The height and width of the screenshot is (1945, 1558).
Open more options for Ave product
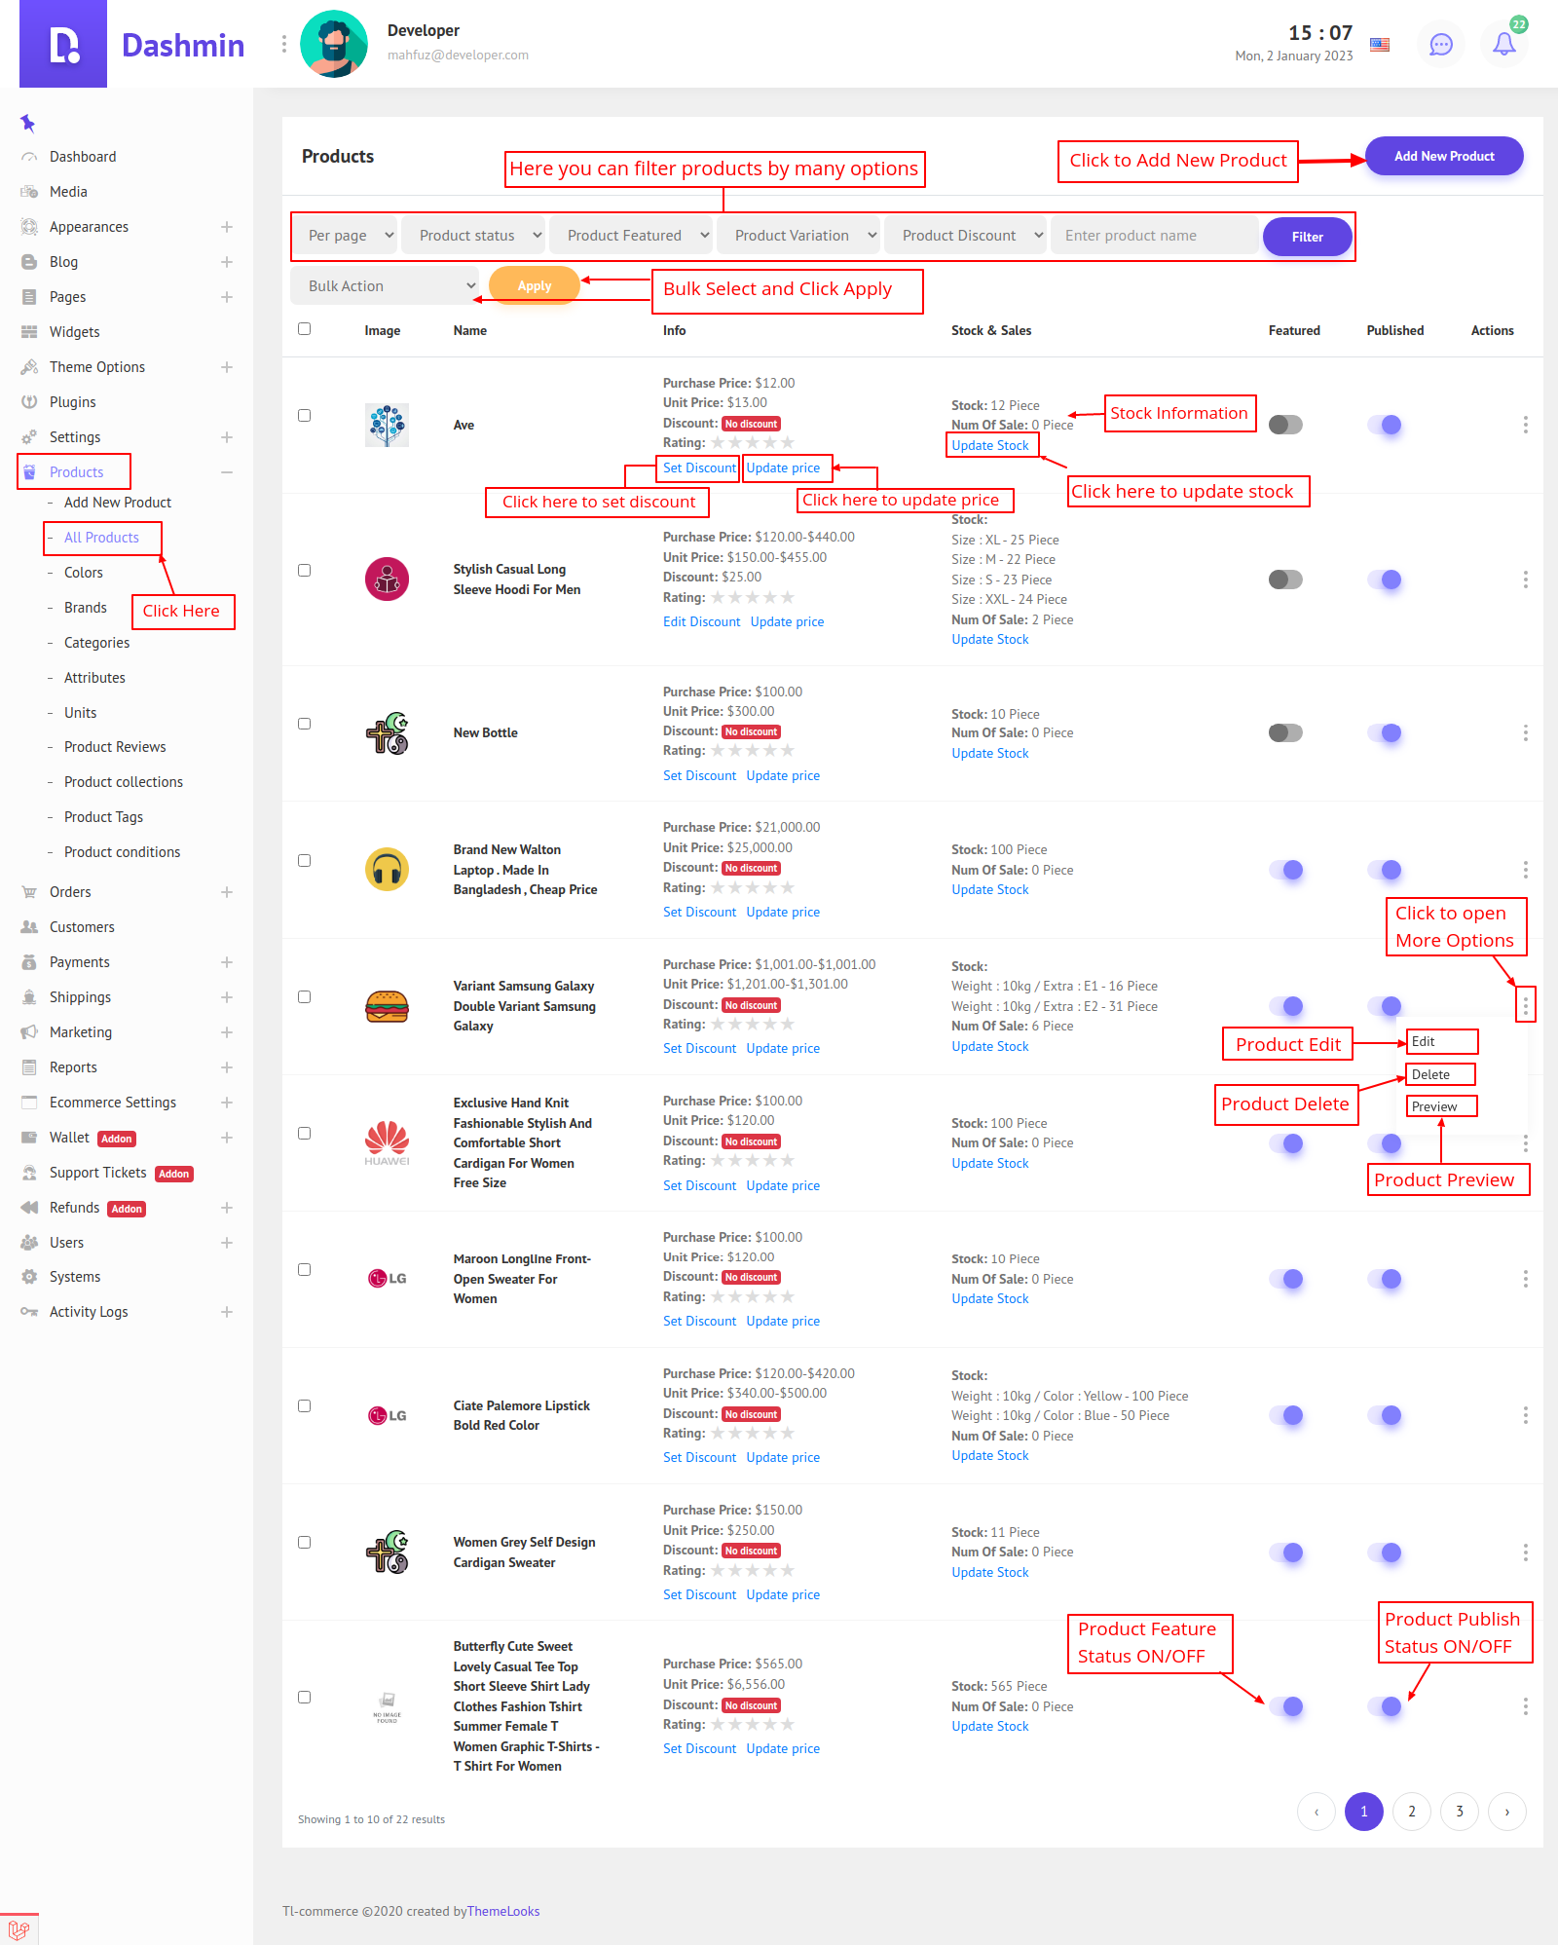coord(1525,425)
